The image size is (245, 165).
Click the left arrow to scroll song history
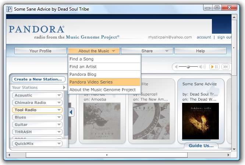(x=71, y=112)
